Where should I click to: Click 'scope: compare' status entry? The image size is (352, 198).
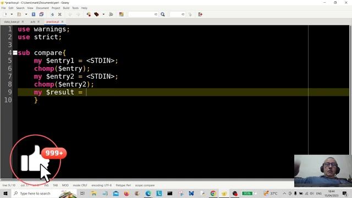click(145, 185)
